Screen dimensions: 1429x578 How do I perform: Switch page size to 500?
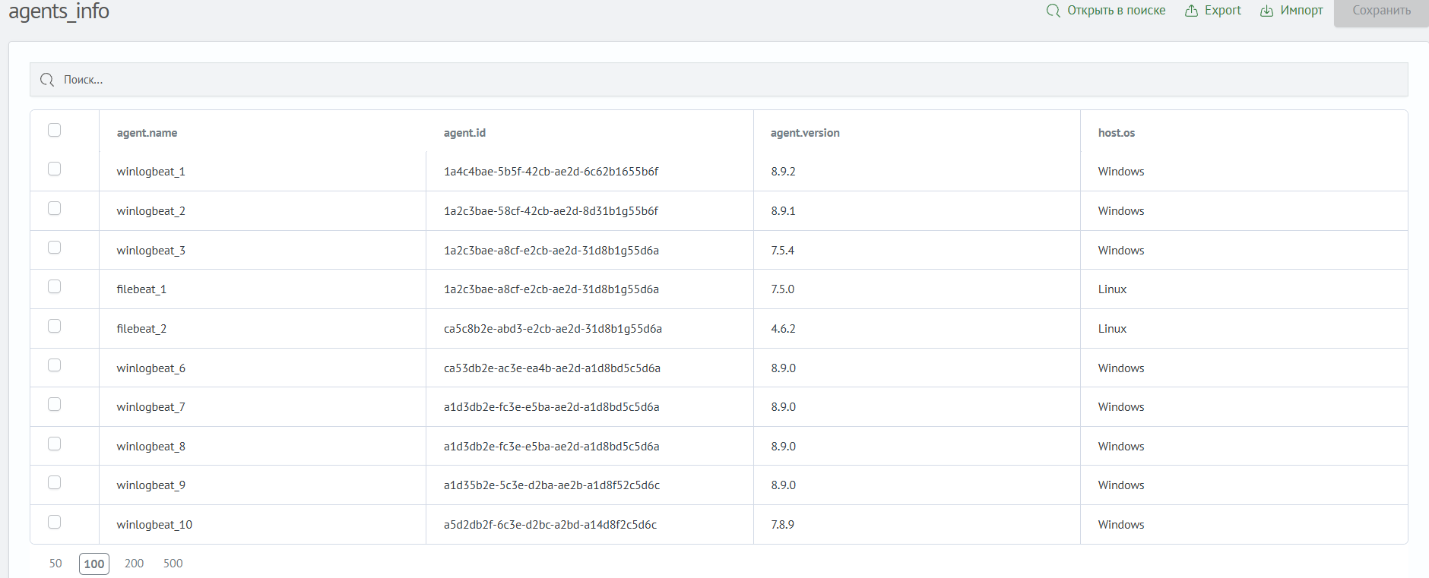click(x=173, y=564)
